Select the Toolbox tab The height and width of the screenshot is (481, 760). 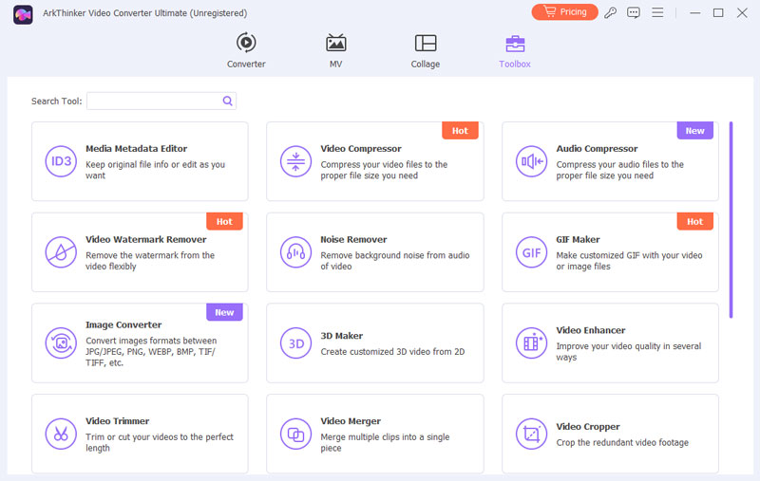point(515,50)
